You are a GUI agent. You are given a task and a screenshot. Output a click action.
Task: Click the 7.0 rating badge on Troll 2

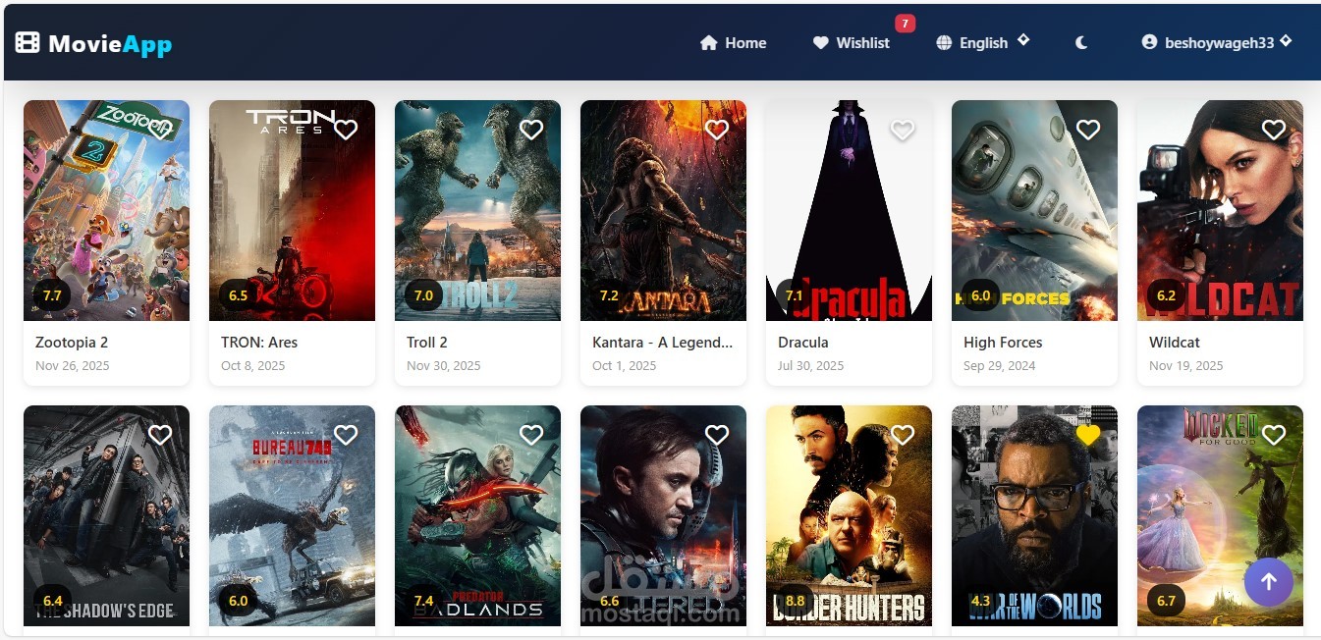tap(423, 295)
